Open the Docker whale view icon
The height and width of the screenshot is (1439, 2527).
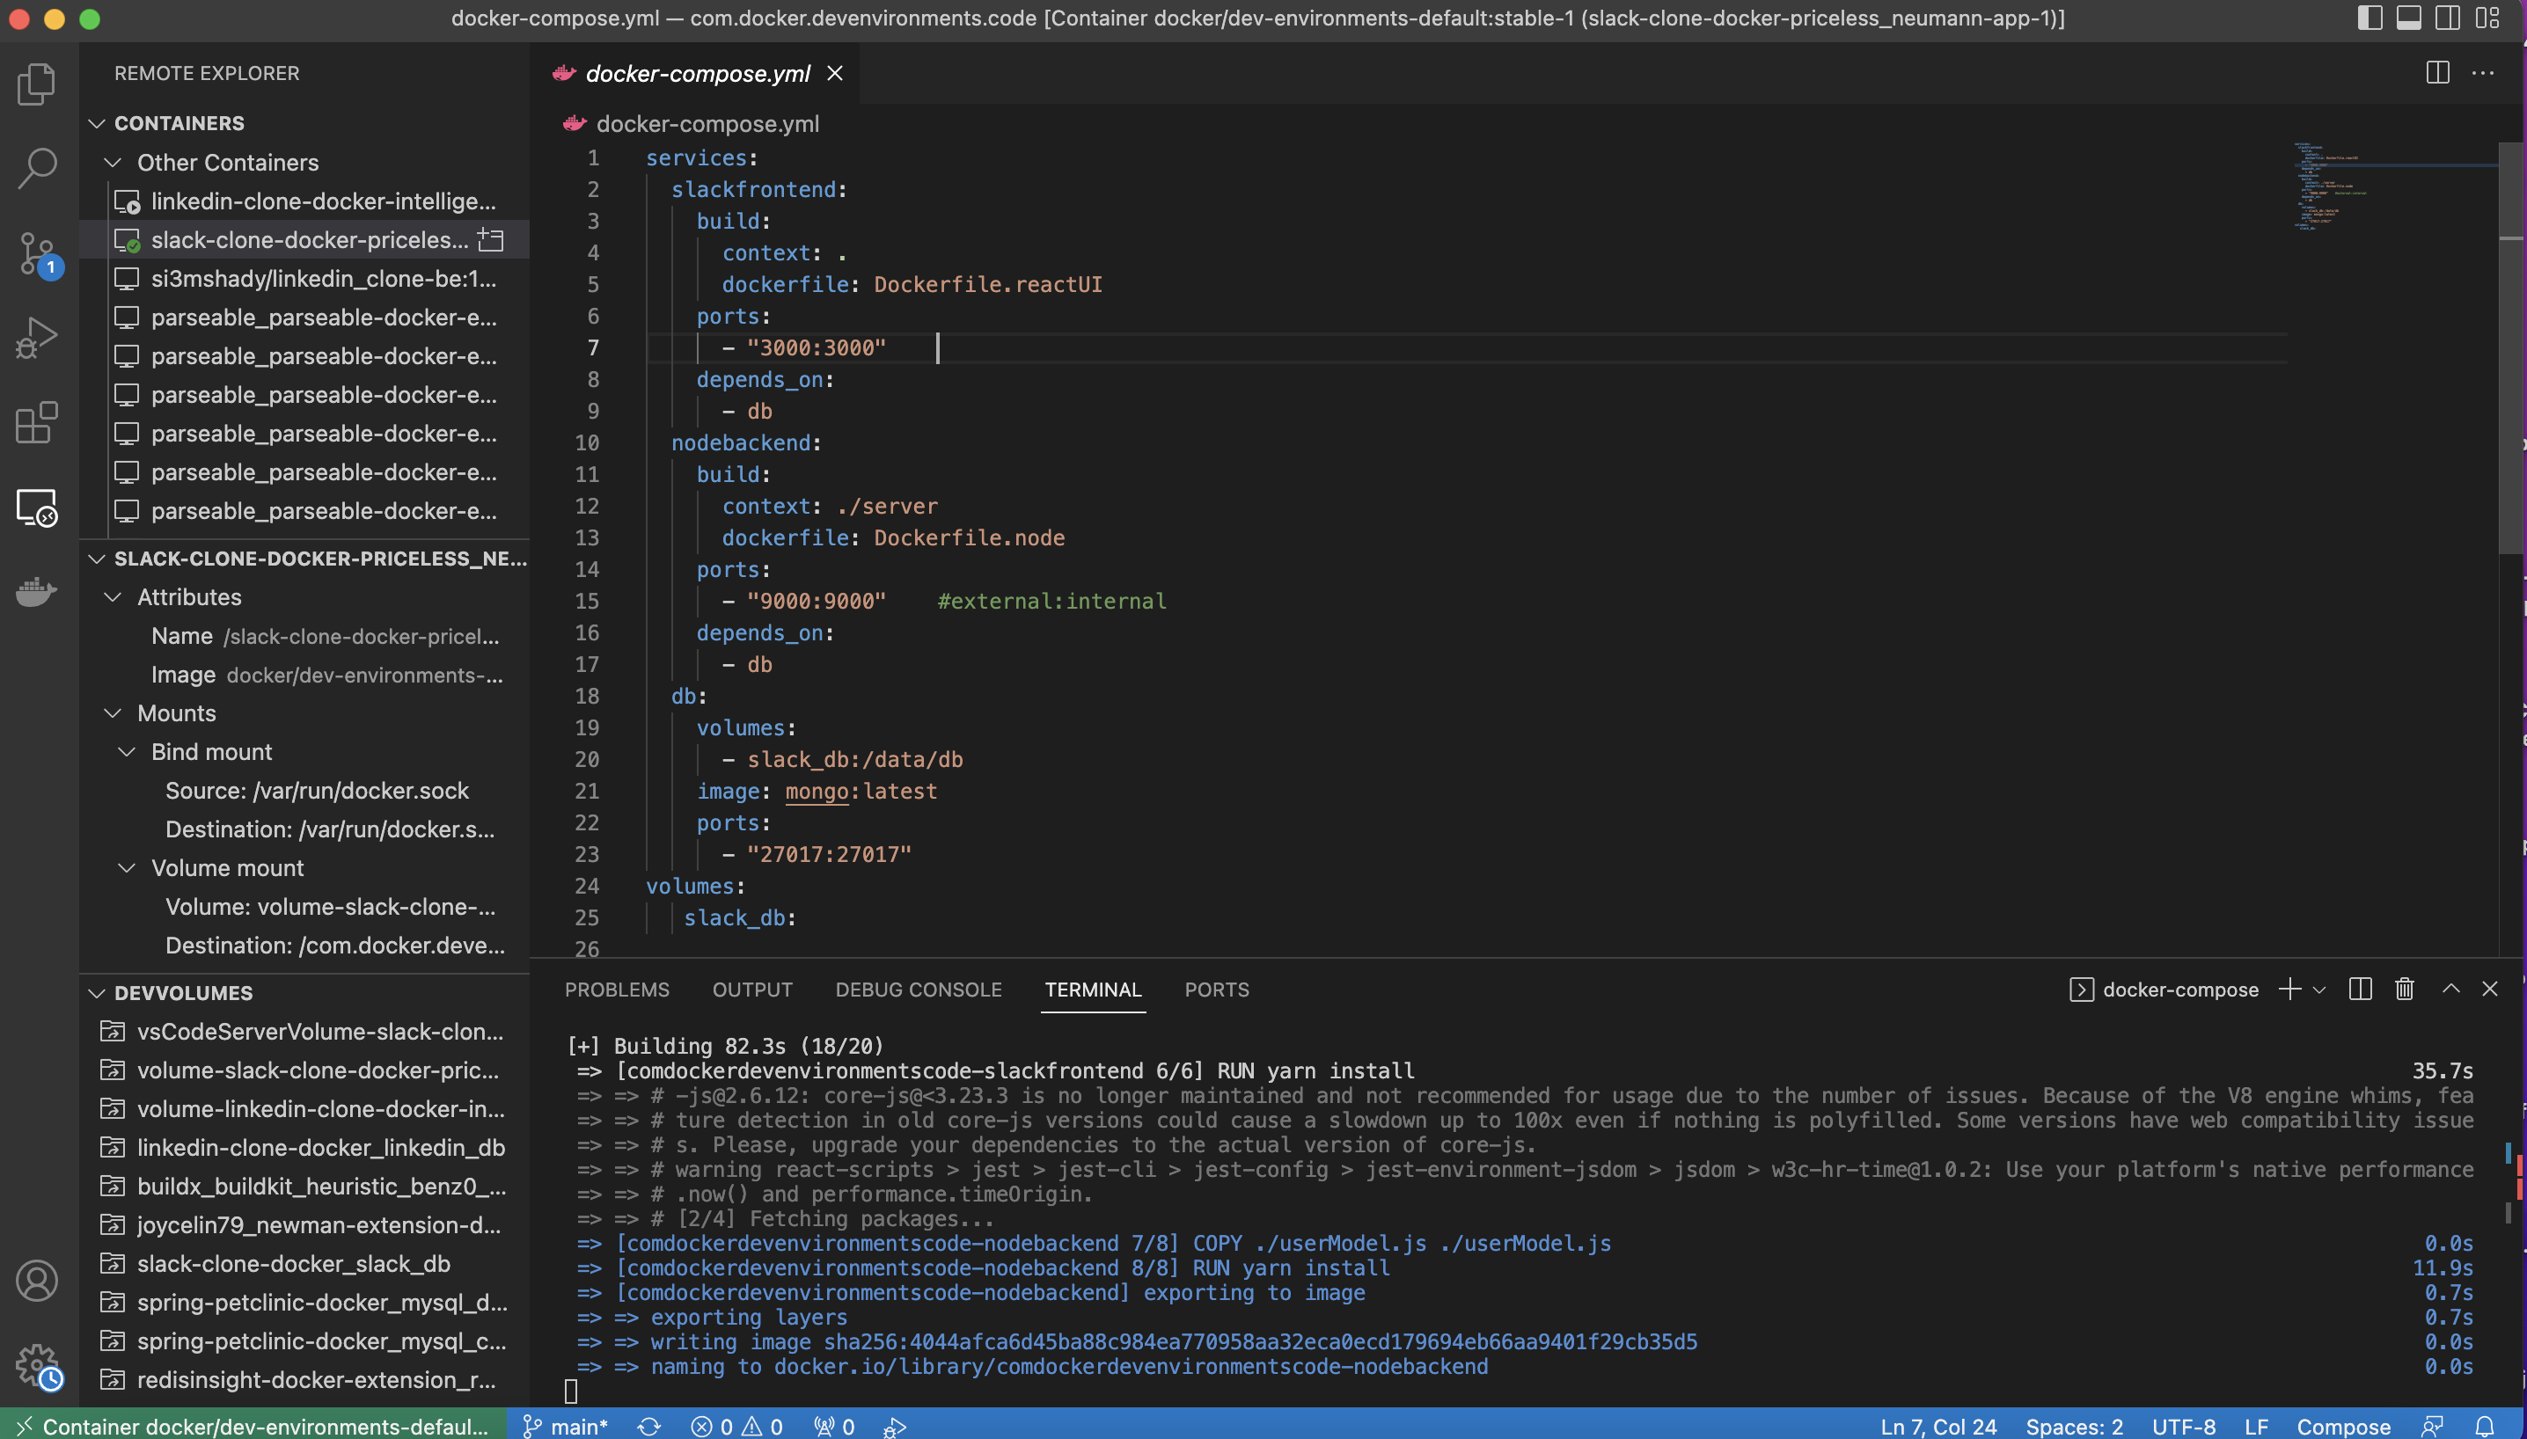[38, 592]
